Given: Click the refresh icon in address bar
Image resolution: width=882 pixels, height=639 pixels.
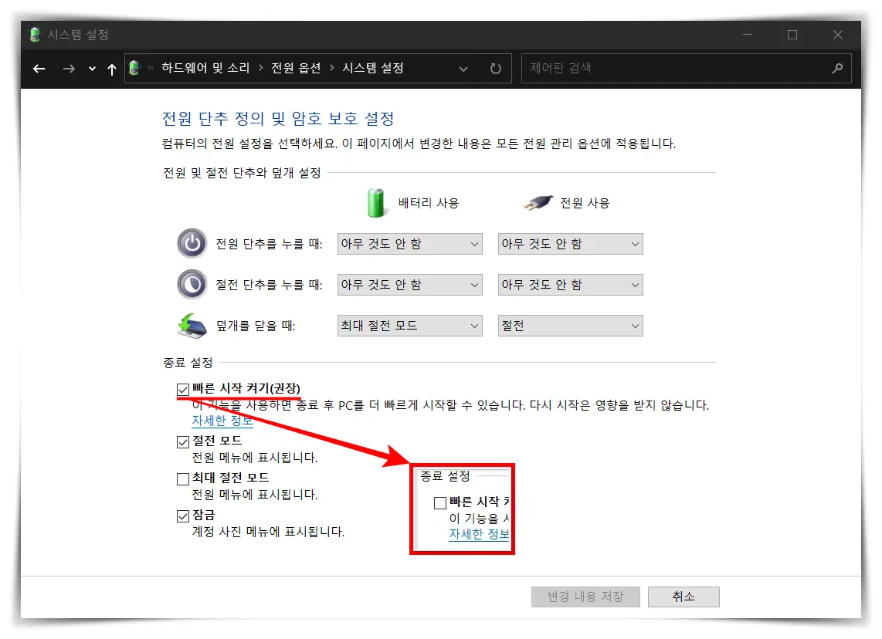Looking at the screenshot, I should click(494, 68).
